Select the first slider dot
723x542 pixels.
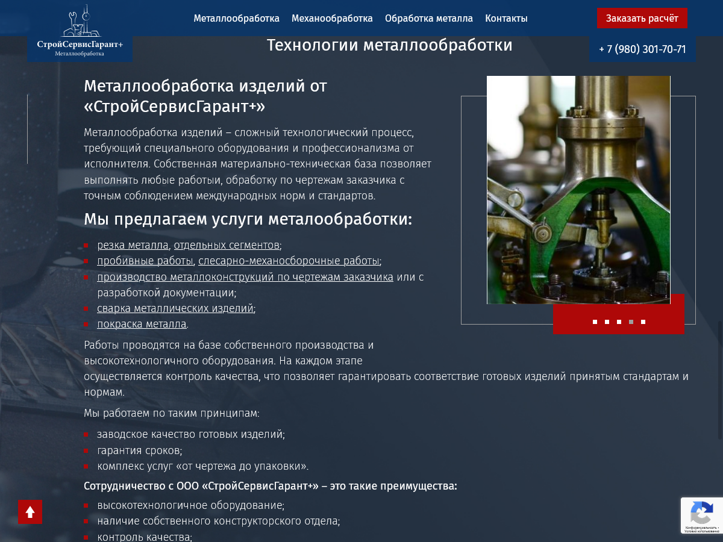pyautogui.click(x=595, y=322)
